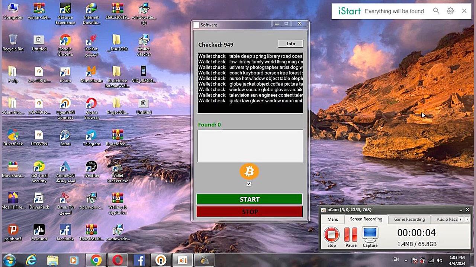The width and height of the screenshot is (476, 267).
Task: Open iStart settings gear icon
Action: pyautogui.click(x=450, y=11)
